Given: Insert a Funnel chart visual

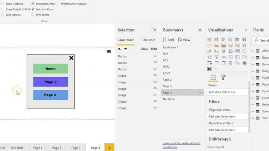Looking at the screenshot, I should coord(216,57).
